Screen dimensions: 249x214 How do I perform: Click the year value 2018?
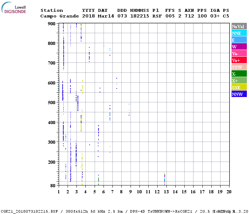[89, 16]
